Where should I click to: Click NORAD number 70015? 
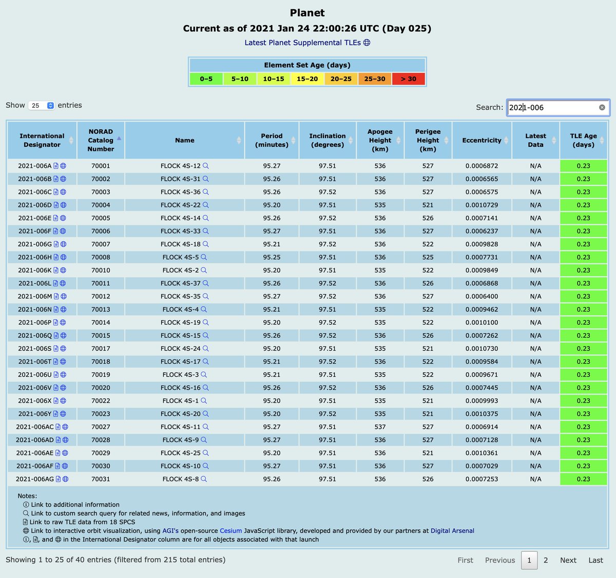pyautogui.click(x=101, y=335)
